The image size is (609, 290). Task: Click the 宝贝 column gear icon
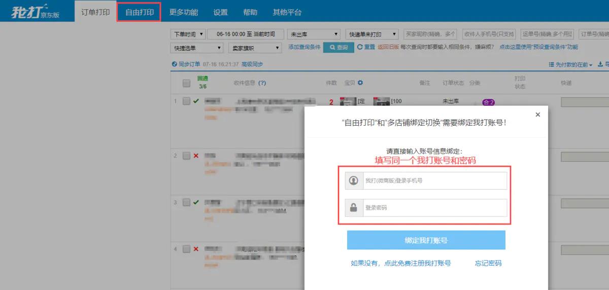click(360, 83)
